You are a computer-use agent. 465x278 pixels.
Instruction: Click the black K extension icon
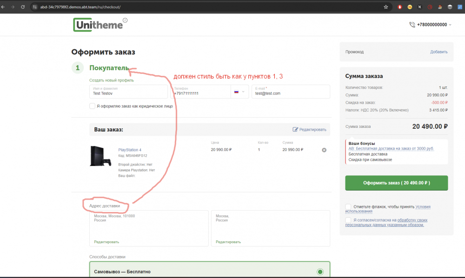click(x=420, y=7)
